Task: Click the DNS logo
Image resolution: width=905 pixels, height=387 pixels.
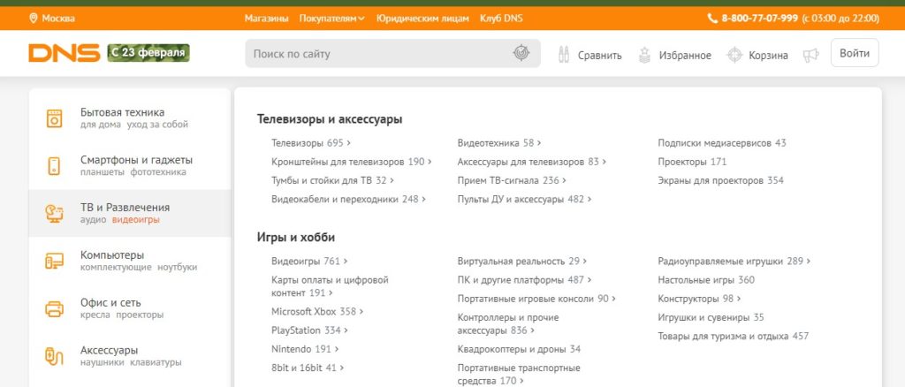Action: [64, 54]
